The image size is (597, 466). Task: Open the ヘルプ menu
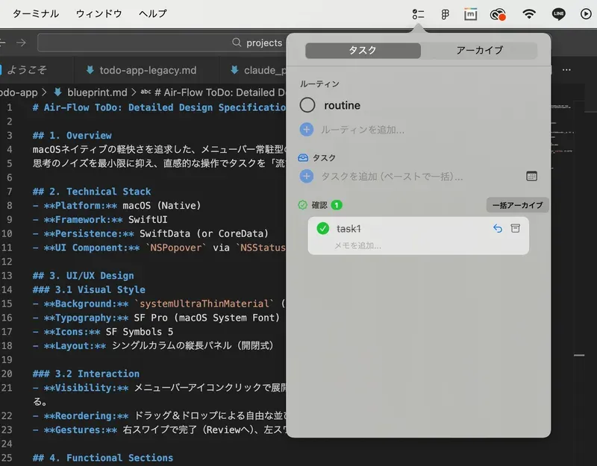coord(153,13)
